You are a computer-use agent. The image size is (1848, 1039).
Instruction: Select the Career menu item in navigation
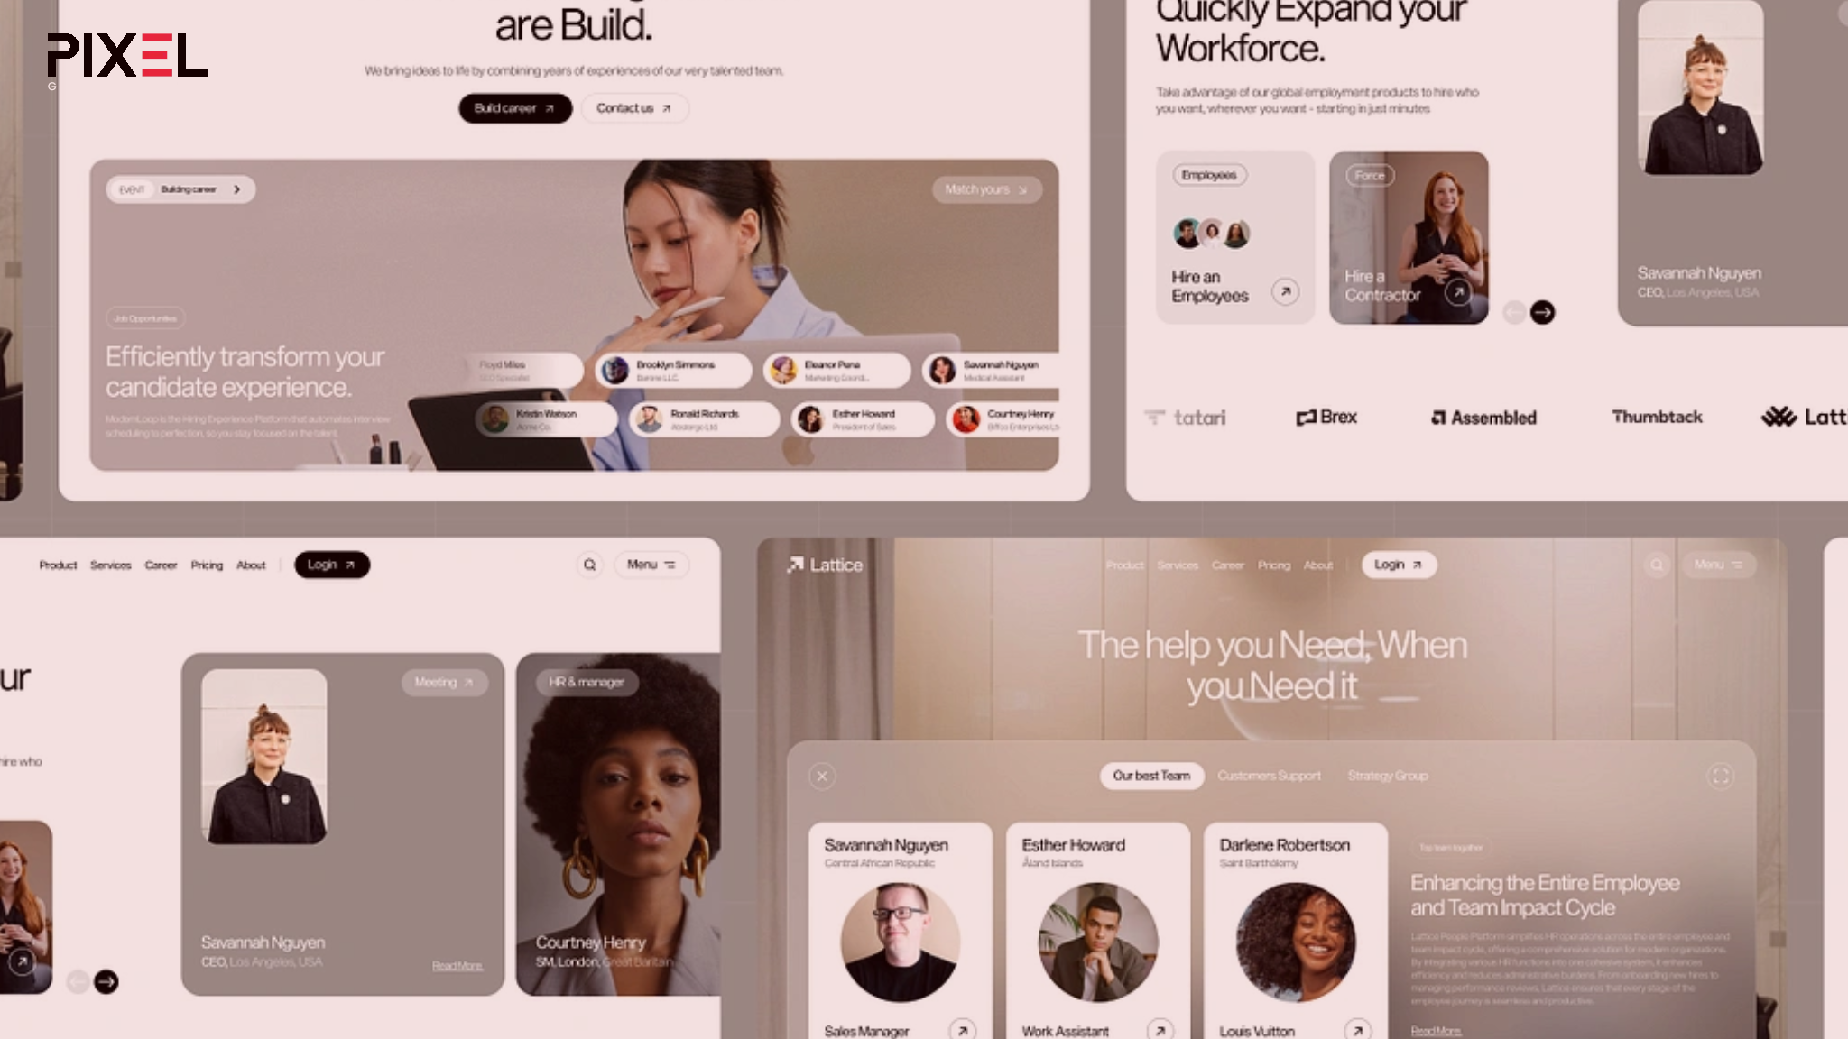coord(160,565)
